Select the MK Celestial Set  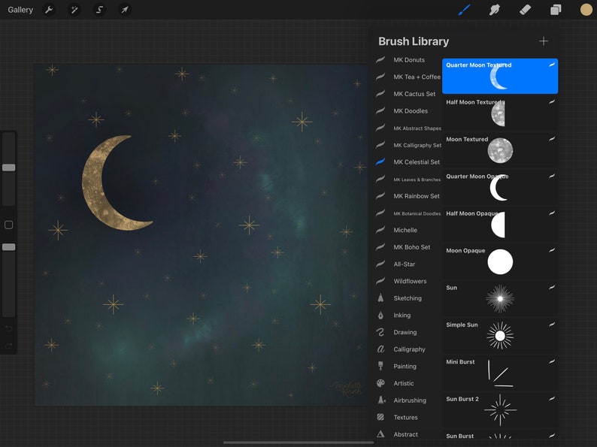[x=408, y=162]
